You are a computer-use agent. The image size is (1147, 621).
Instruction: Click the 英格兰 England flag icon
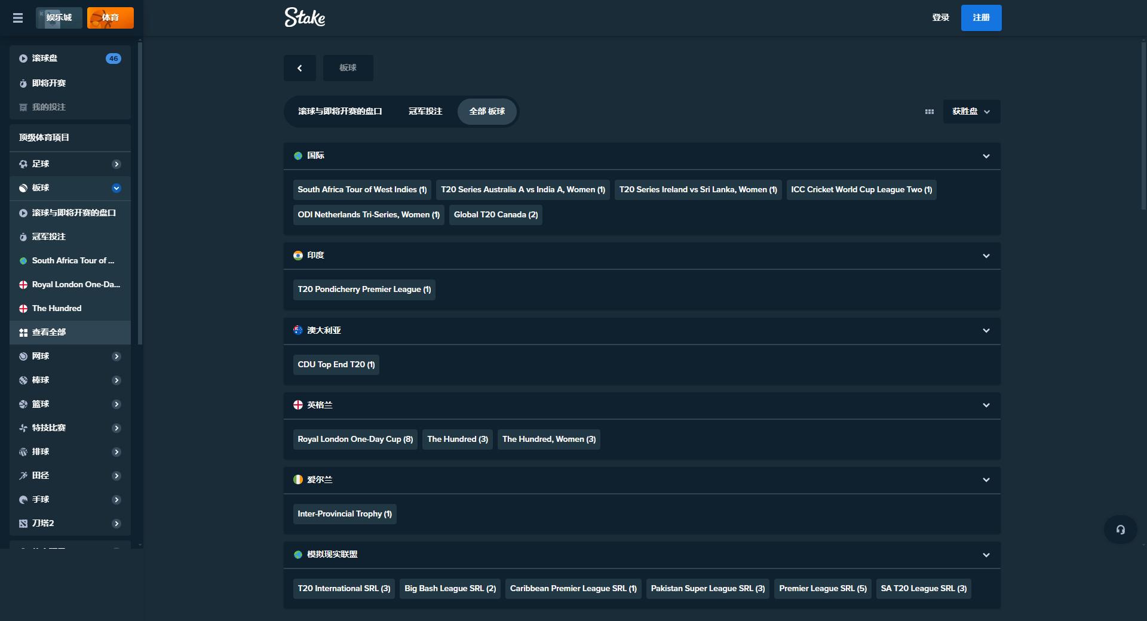[x=298, y=405]
